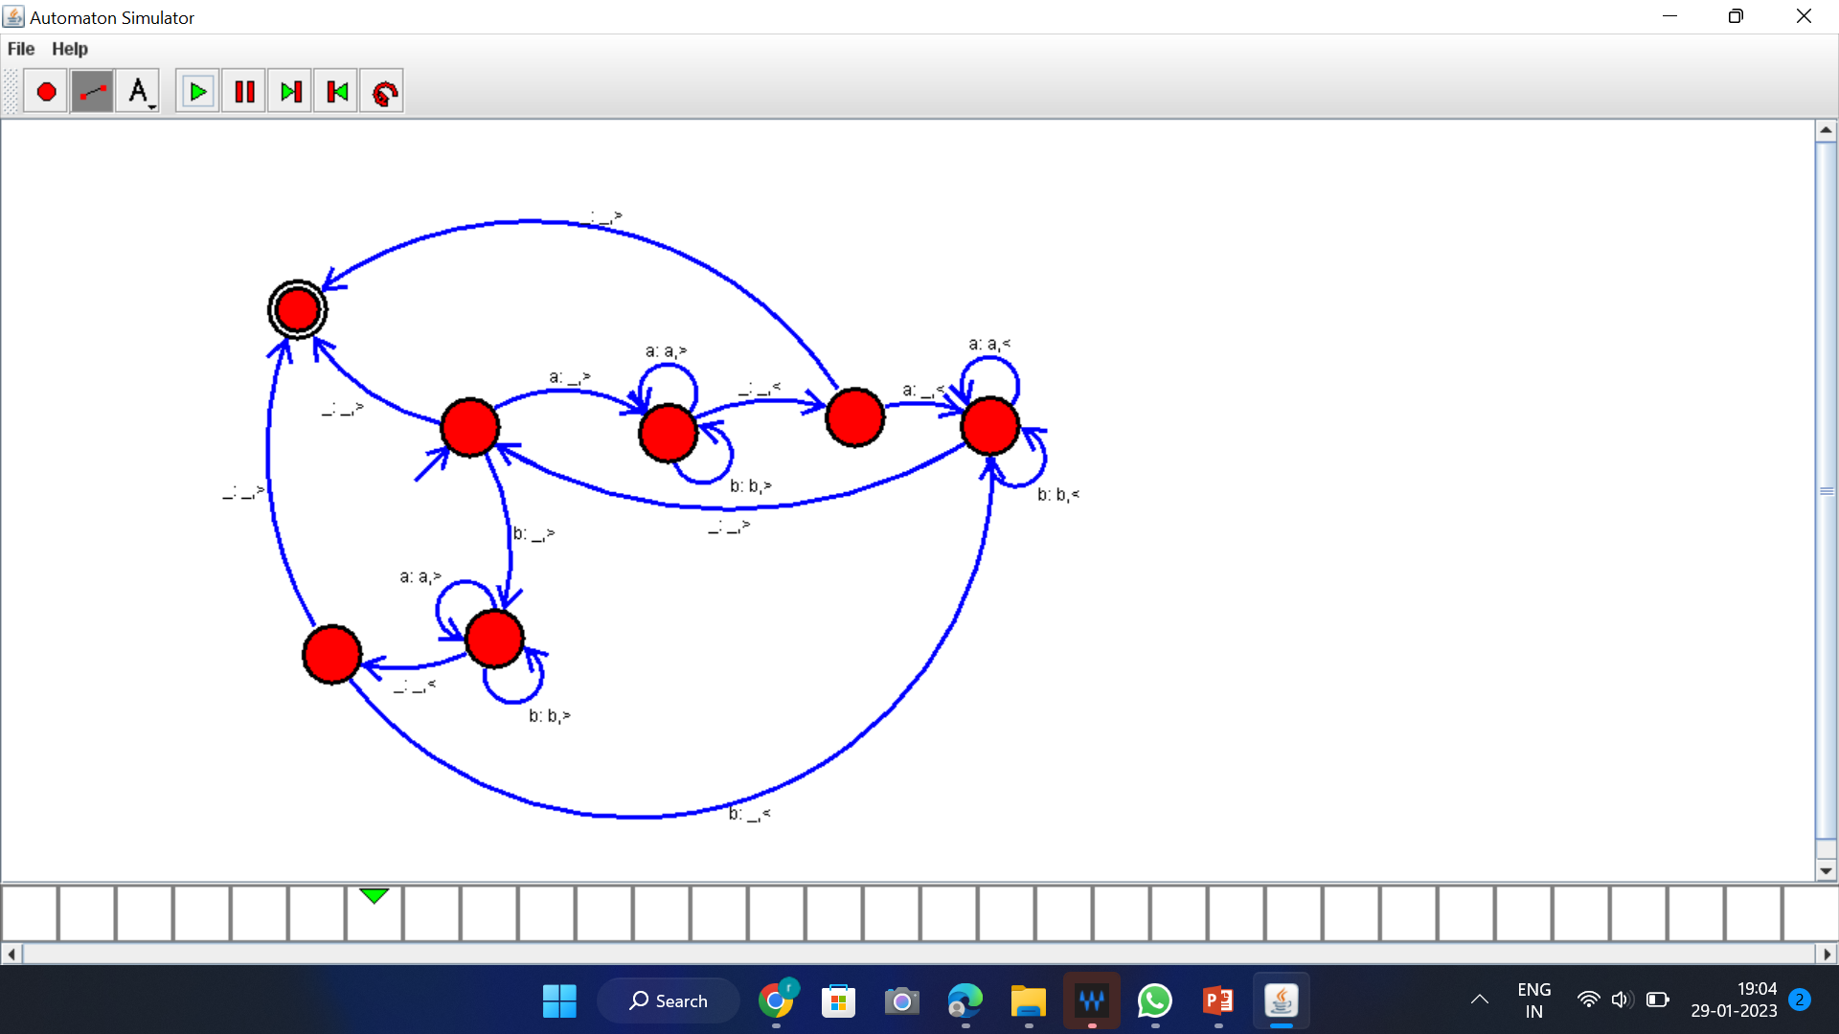The height and width of the screenshot is (1034, 1839).
Task: Select the add state tool
Action: tap(45, 92)
